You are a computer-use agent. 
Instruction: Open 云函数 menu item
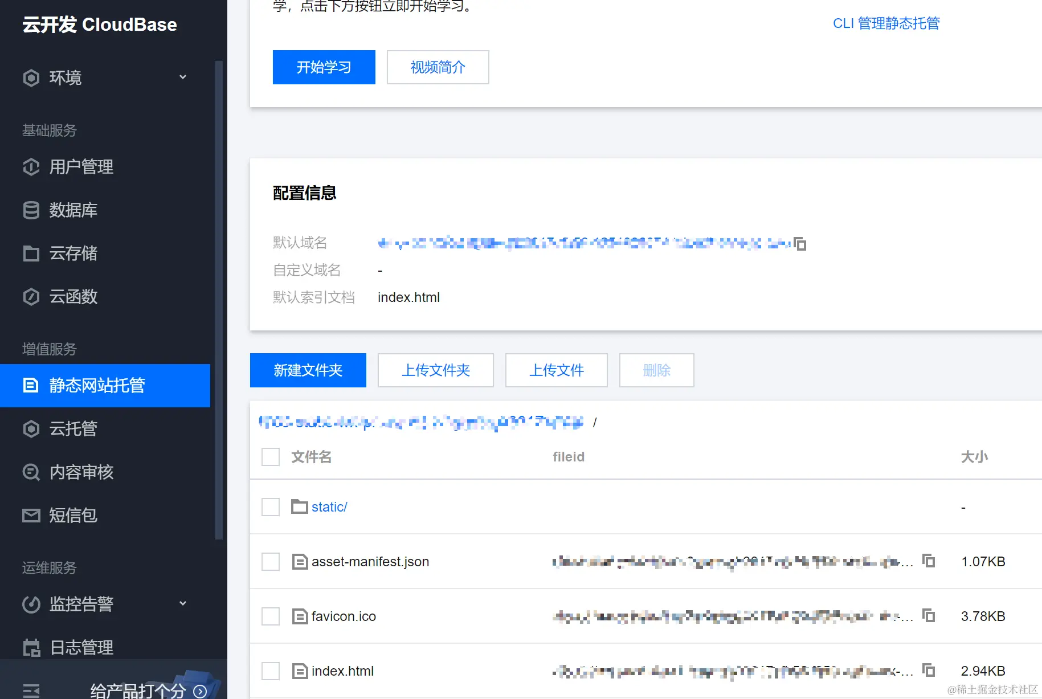[105, 297]
